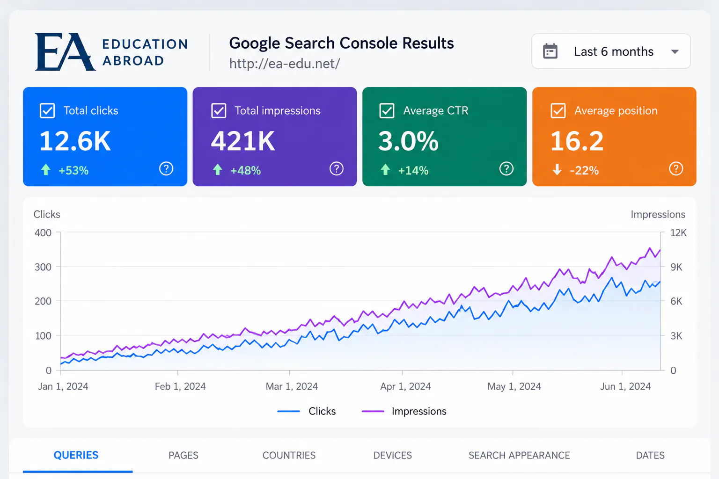This screenshot has width=719, height=479.
Task: Click the Google Search Console Results title
Action: click(x=341, y=43)
